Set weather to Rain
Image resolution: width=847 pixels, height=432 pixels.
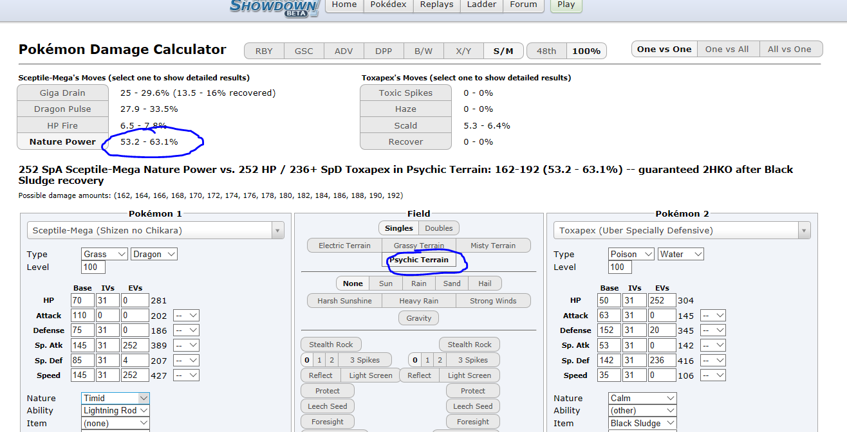click(418, 283)
